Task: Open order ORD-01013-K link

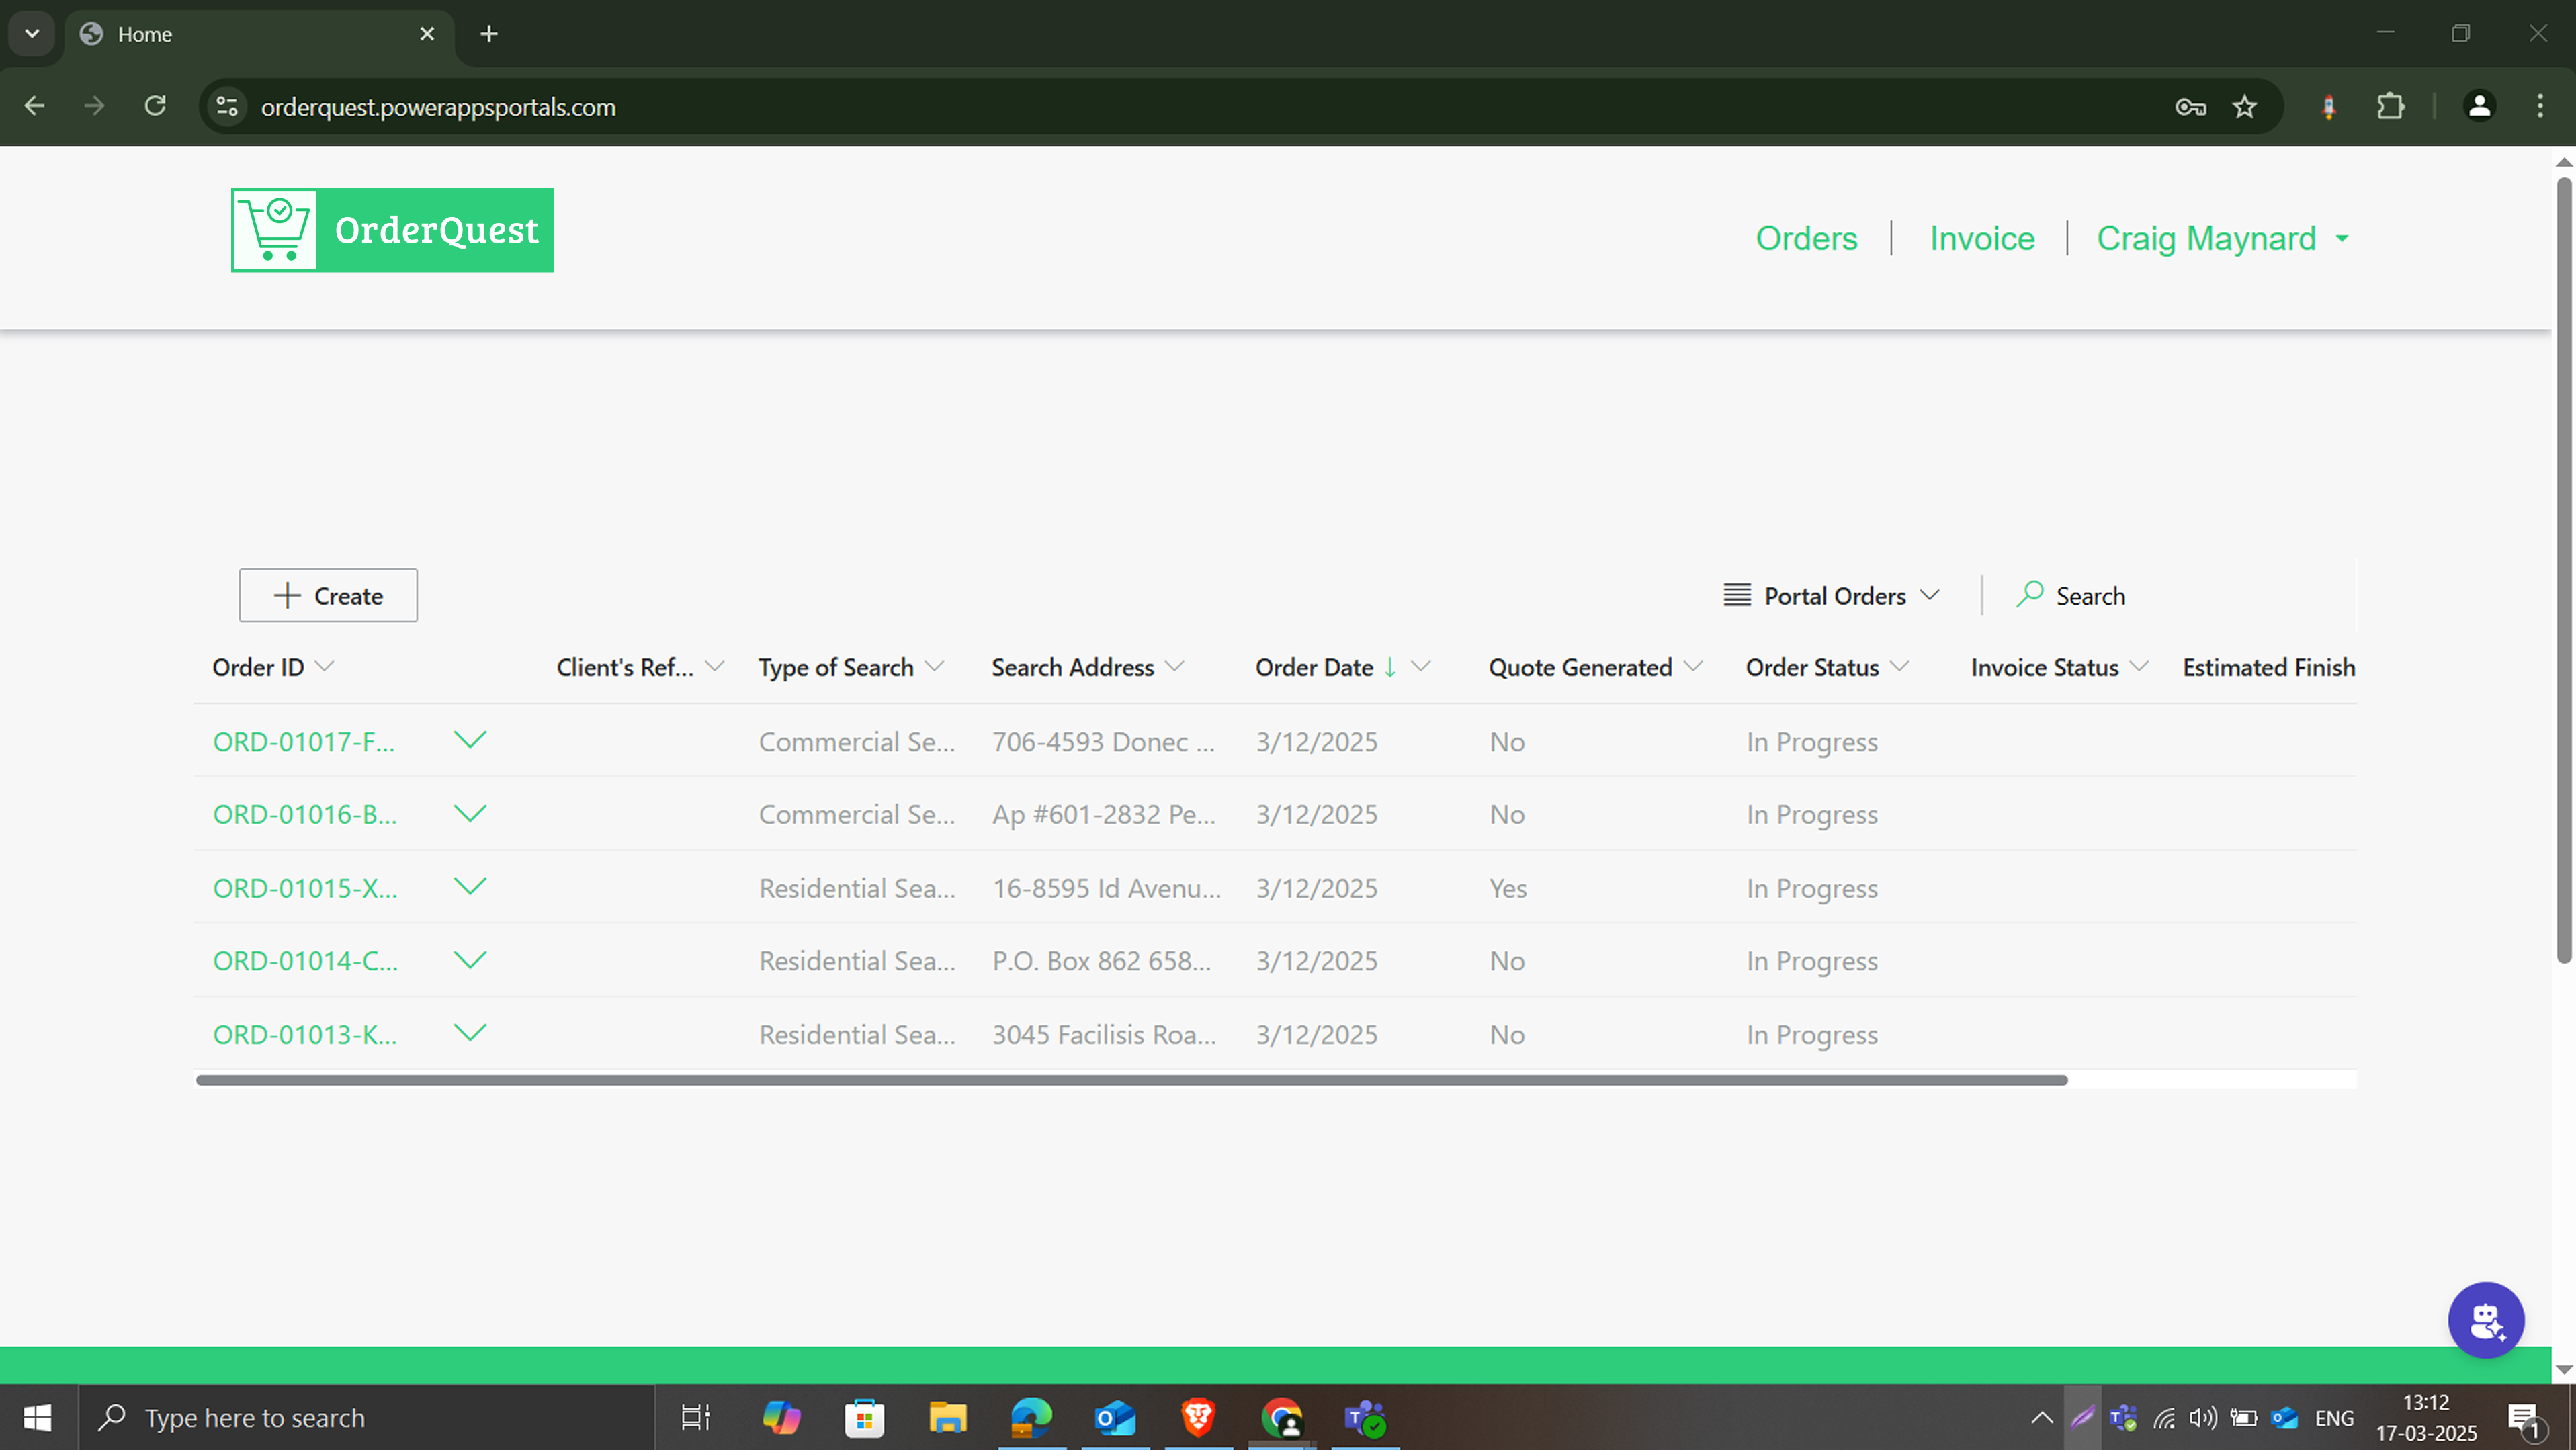Action: click(305, 1035)
